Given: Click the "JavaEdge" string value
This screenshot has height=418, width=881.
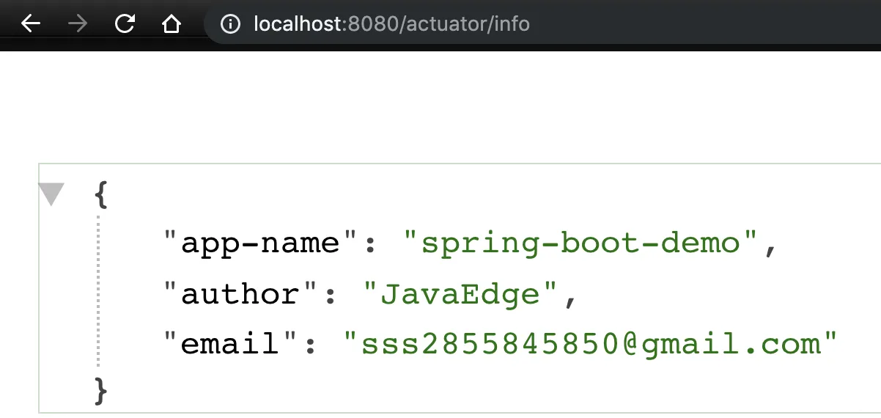Looking at the screenshot, I should 461,293.
